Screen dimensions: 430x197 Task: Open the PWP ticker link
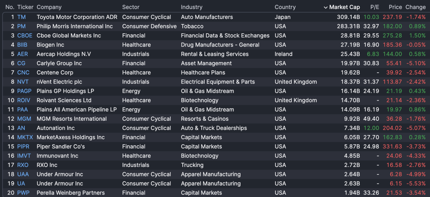[x=23, y=193]
